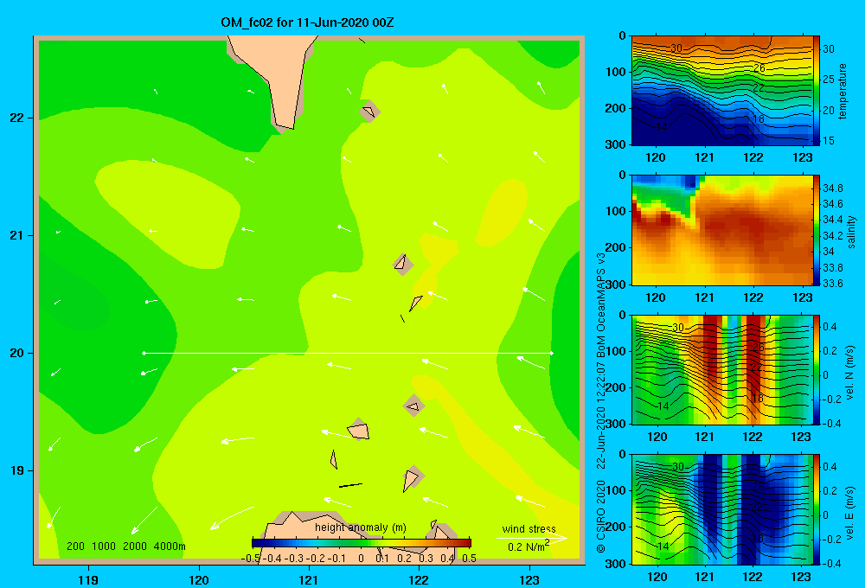Click the longitude 119 label on main map
The height and width of the screenshot is (588, 865).
click(89, 579)
